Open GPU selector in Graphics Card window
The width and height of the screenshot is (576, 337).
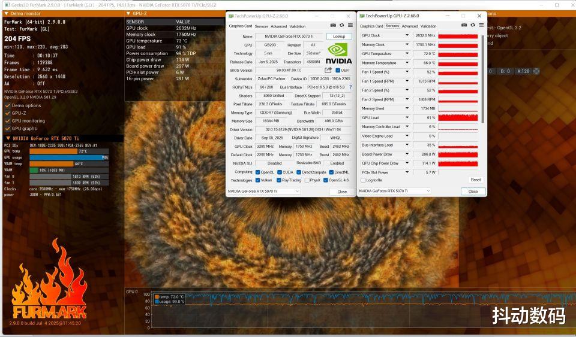pyautogui.click(x=264, y=191)
